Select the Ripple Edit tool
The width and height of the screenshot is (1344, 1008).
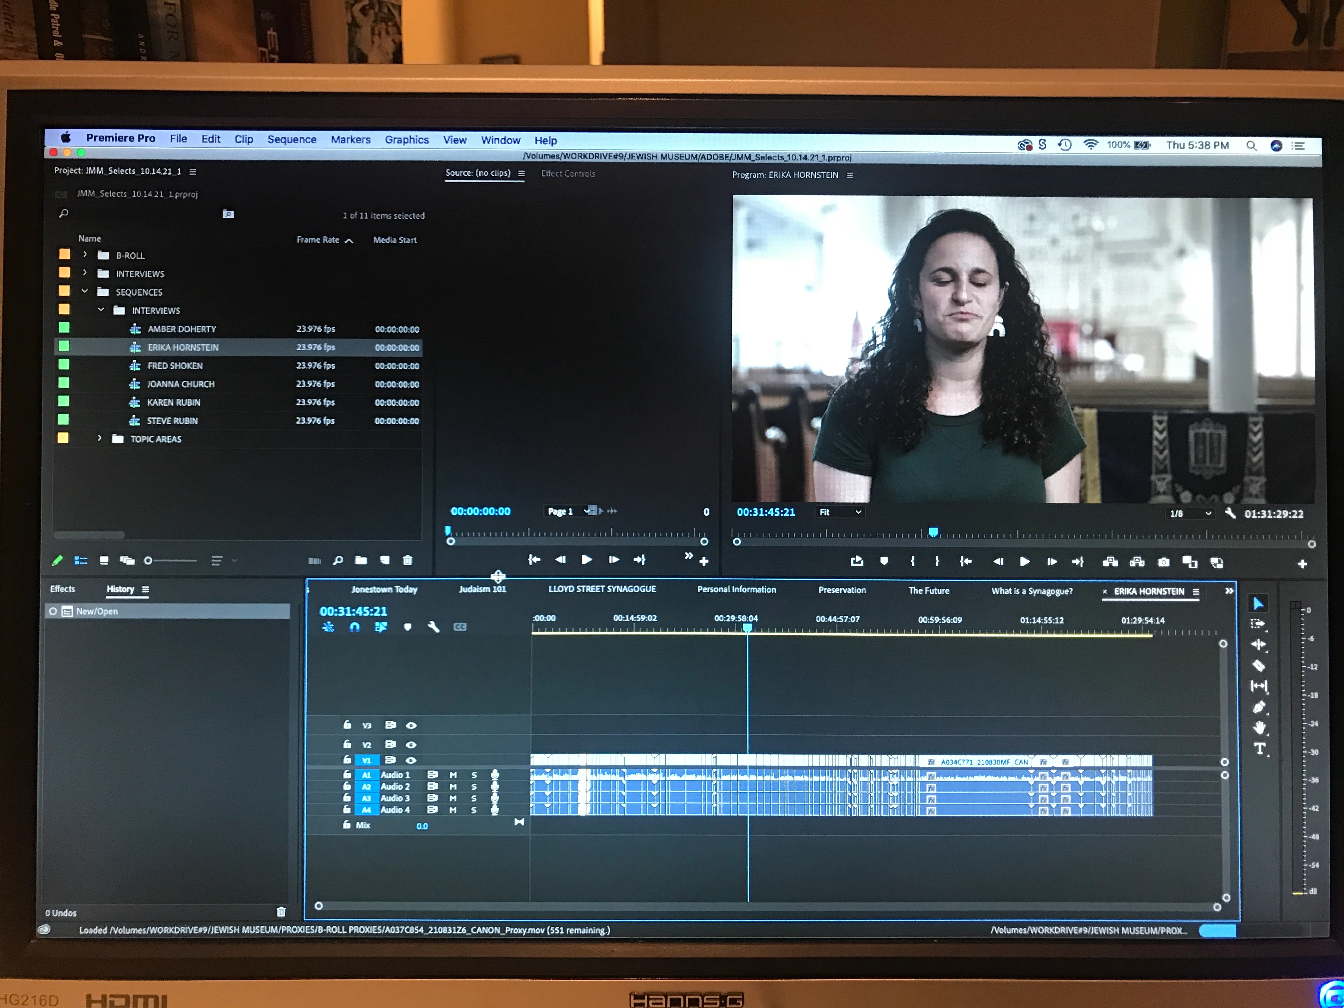[1258, 645]
